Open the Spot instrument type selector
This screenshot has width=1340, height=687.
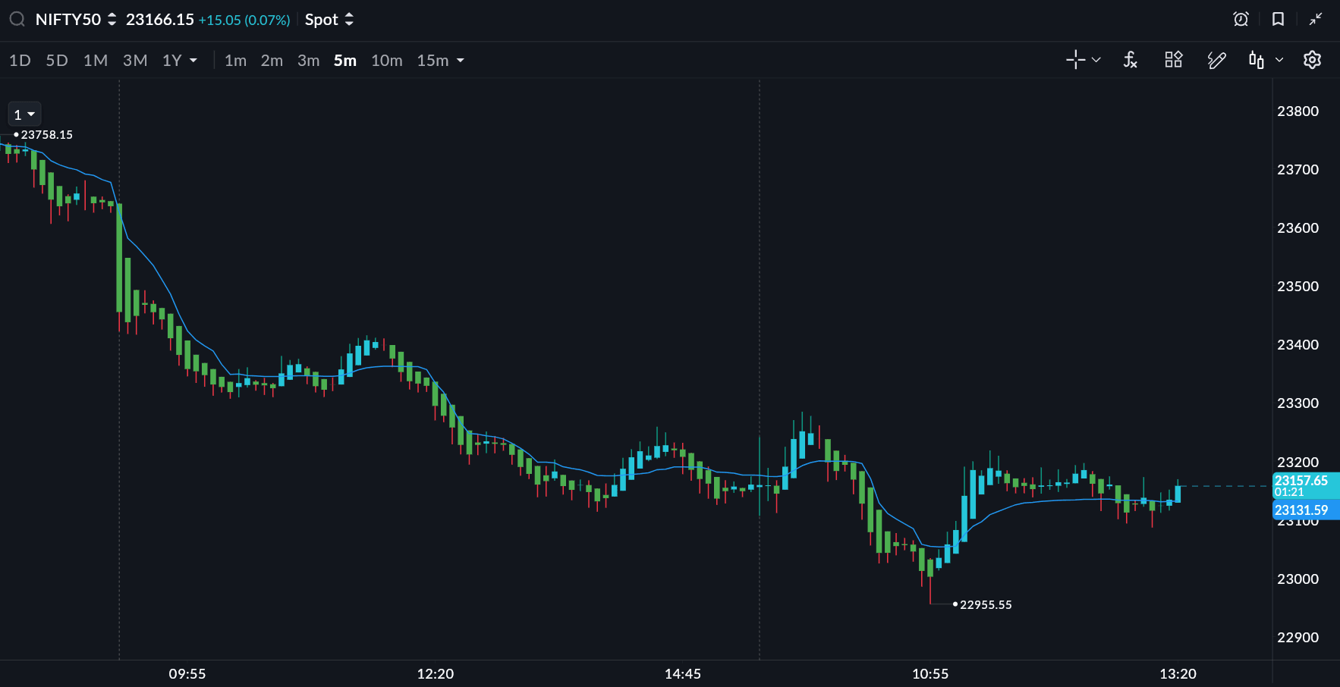(x=329, y=20)
